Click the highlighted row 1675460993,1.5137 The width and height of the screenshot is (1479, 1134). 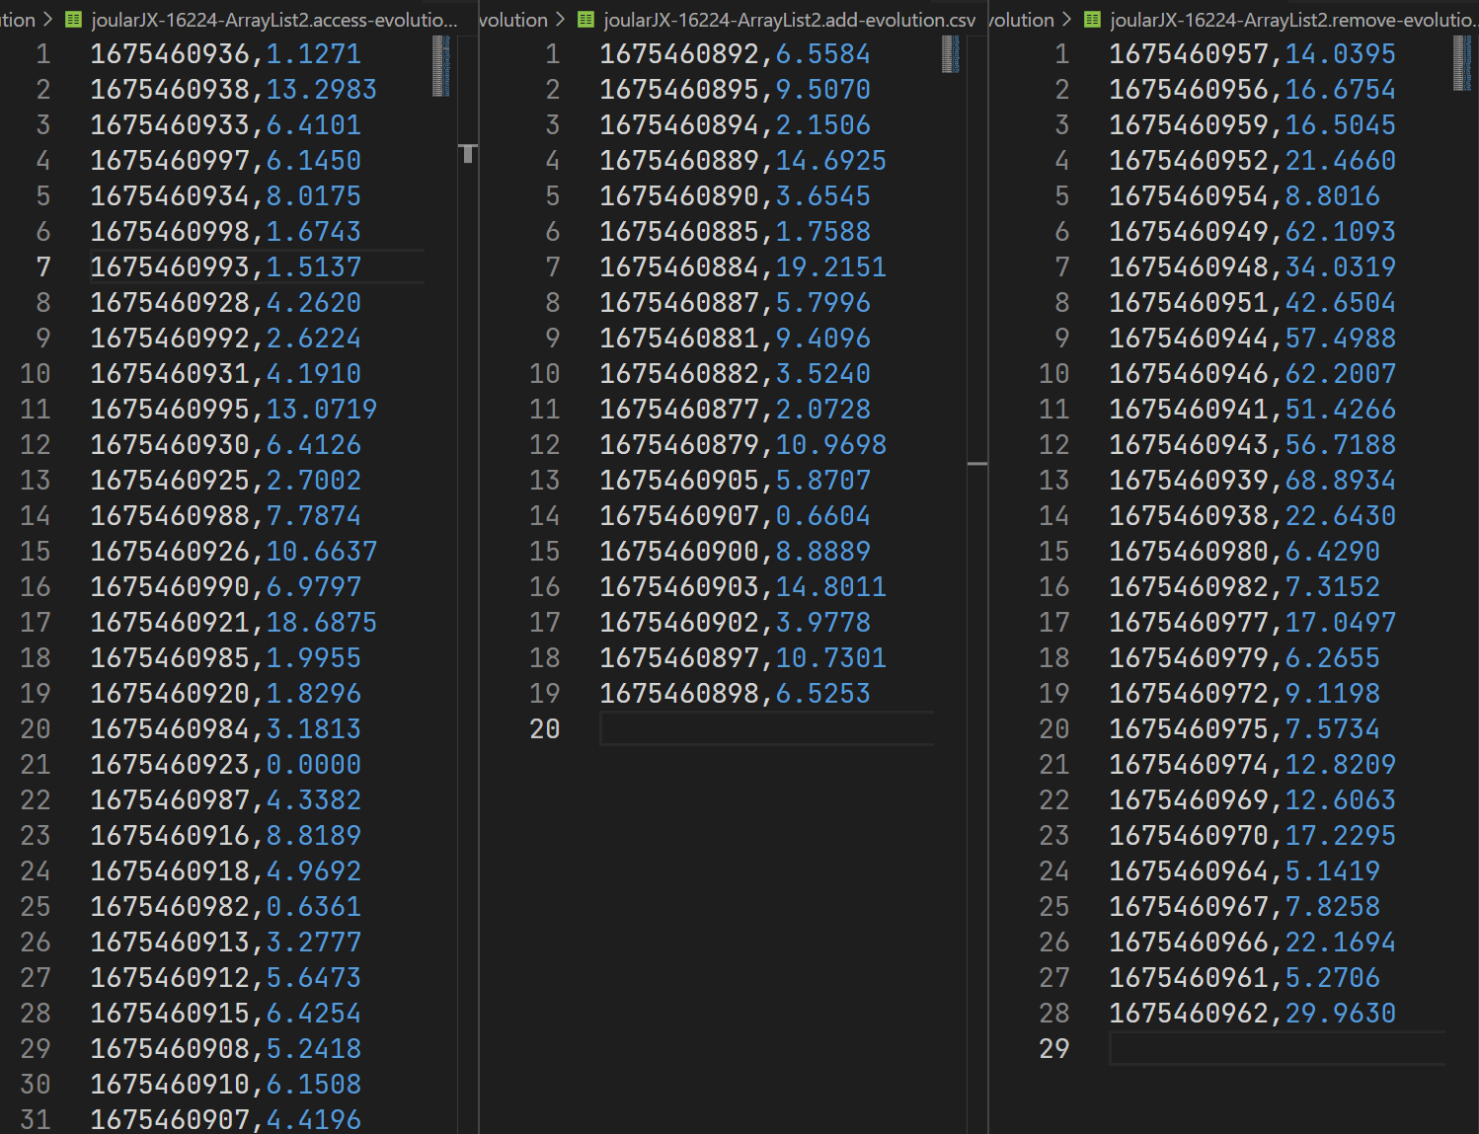coord(226,267)
